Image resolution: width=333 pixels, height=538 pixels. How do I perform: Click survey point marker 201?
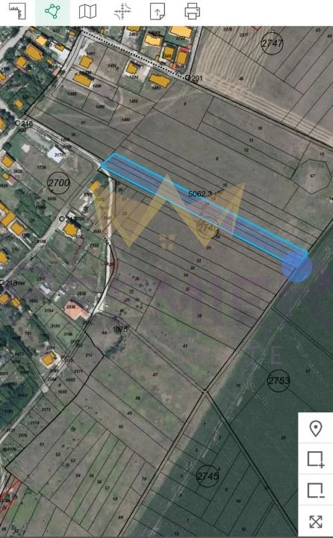194,78
